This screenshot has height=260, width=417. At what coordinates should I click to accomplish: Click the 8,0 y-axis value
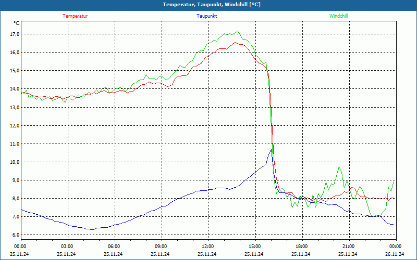(16, 199)
